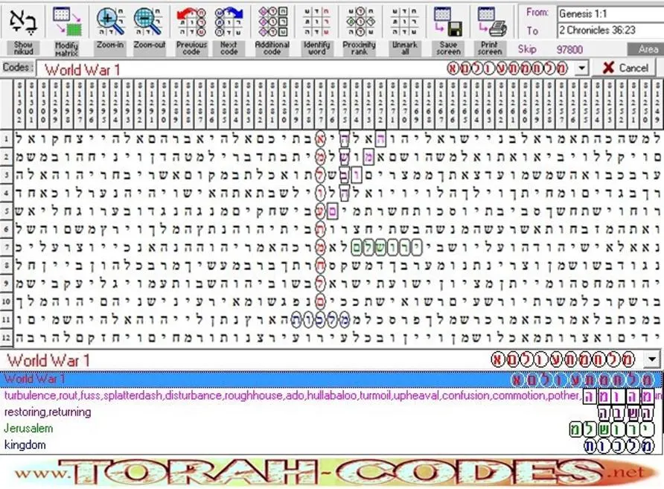Viewport: 664px width, 489px height.
Task: Click the Skip value 97800
Action: (x=569, y=50)
